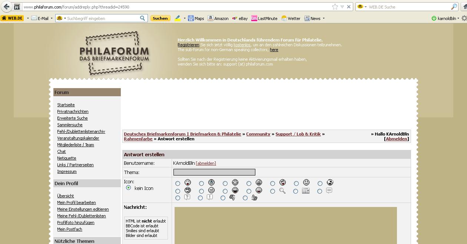Select the 'kein Icon' radio button
The width and height of the screenshot is (467, 244).
click(x=129, y=188)
